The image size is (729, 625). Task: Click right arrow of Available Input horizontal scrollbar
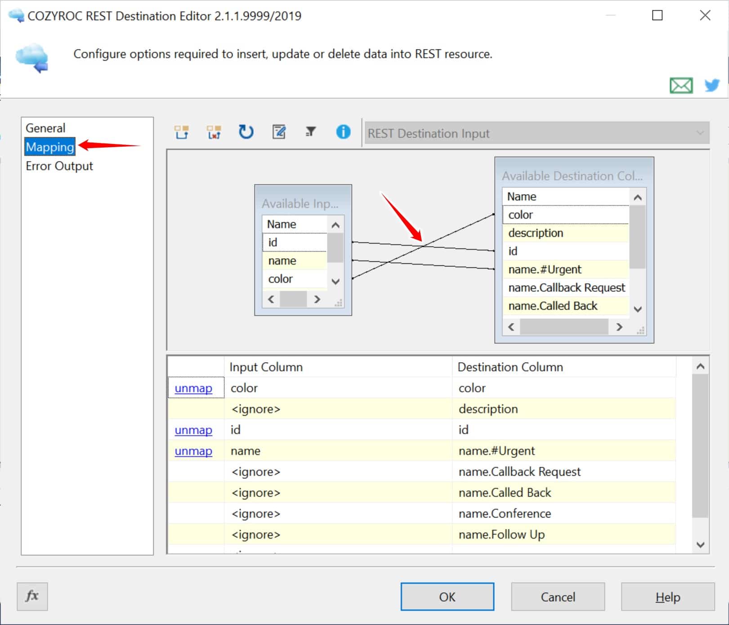[317, 299]
